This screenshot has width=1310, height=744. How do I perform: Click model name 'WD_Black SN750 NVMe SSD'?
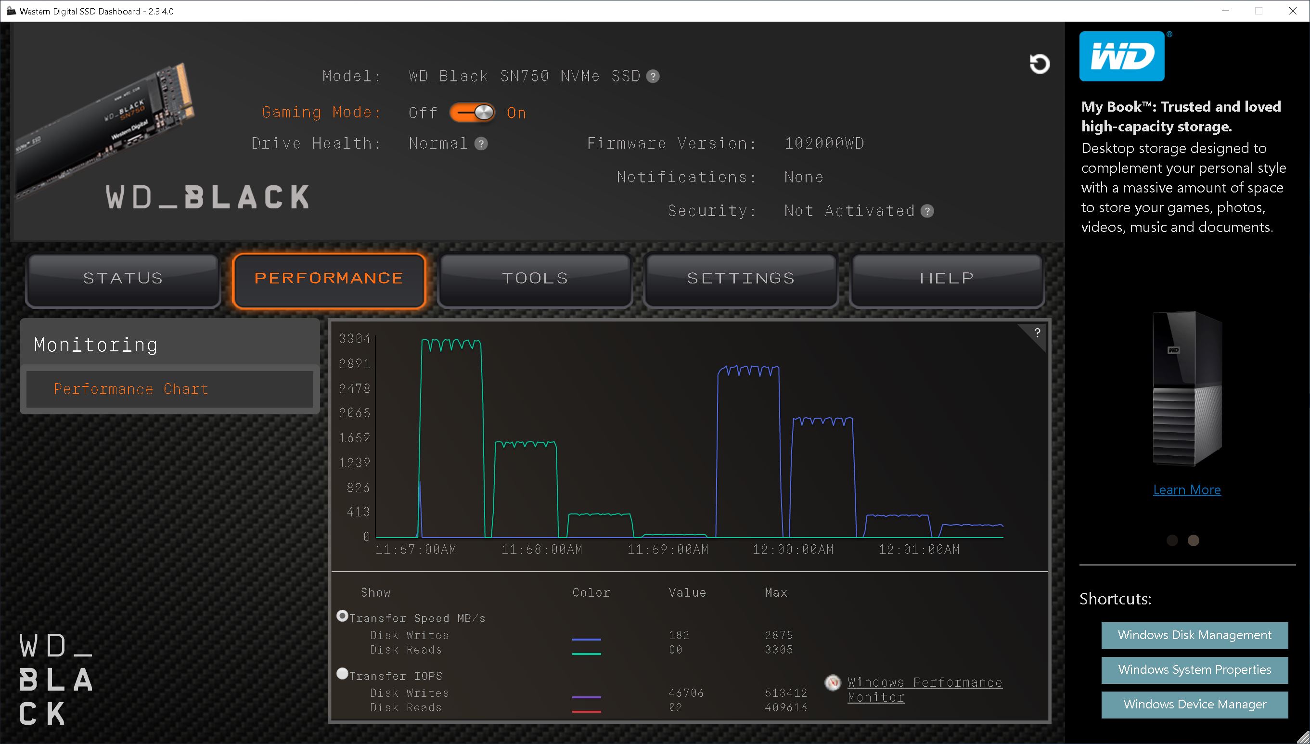[524, 77]
